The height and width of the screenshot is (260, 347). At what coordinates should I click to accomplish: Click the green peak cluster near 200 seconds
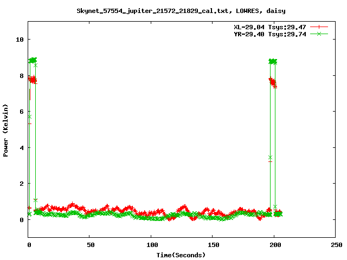pos(272,62)
